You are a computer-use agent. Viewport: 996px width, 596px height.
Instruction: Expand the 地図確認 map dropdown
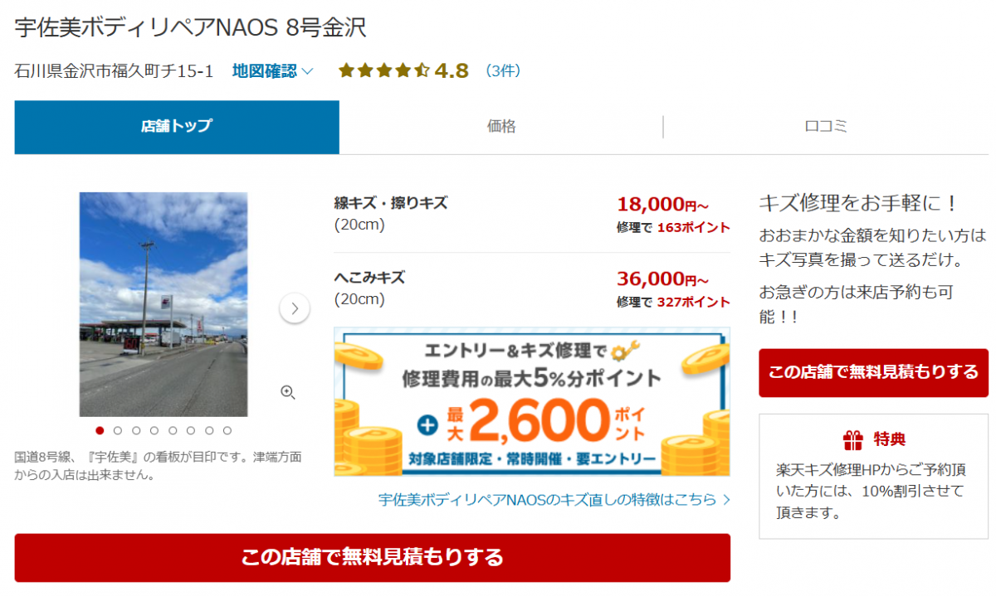tap(272, 71)
